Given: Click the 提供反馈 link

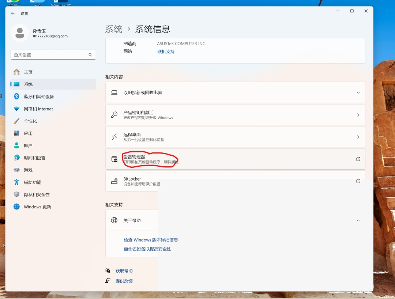Looking at the screenshot, I should tap(124, 281).
